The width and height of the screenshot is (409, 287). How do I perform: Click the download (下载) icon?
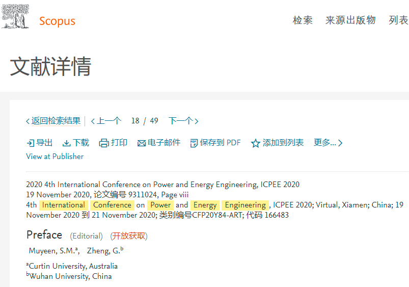(x=67, y=143)
